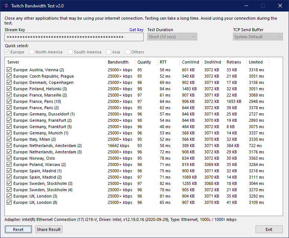Click the Reset button
The image size is (289, 238).
[x=18, y=229]
